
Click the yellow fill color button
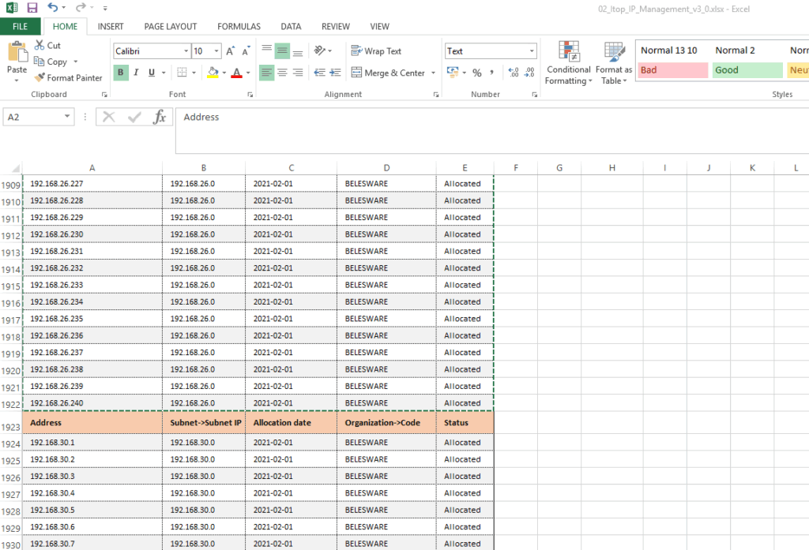pos(212,73)
